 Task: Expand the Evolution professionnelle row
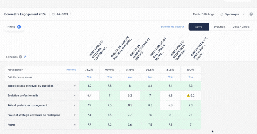(74, 96)
